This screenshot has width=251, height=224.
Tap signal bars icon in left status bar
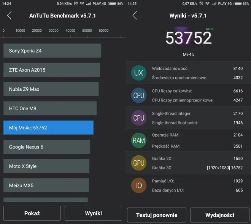[x=88, y=3]
